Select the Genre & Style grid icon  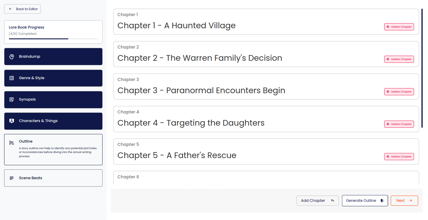[x=12, y=78]
